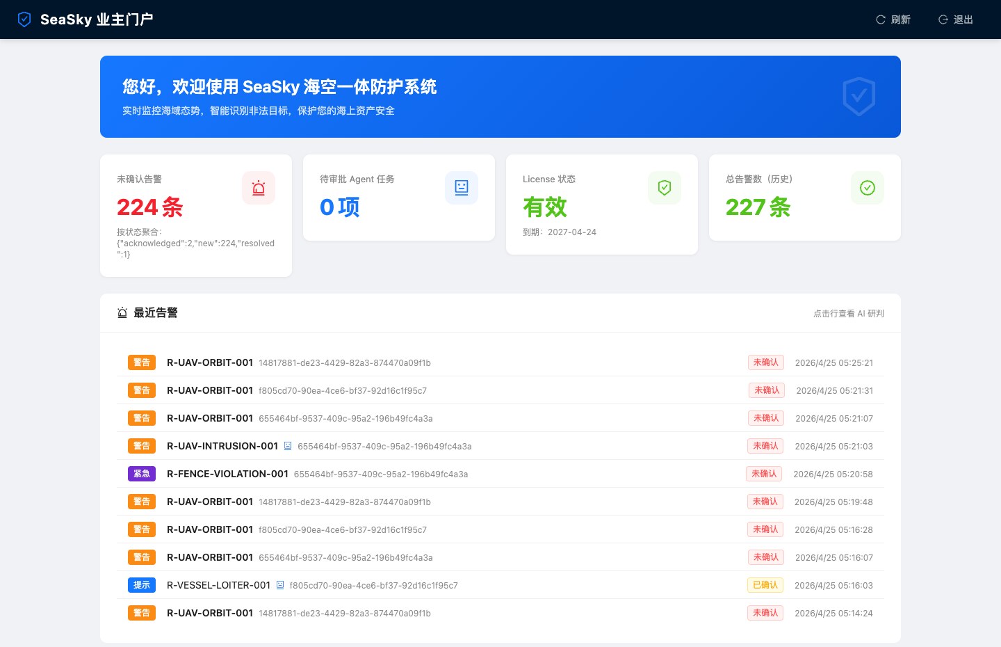Screen dimensions: 1001x647
Task: Open the alert timestamped 2026/4/25 05:14:24
Action: pyautogui.click(x=500, y=613)
